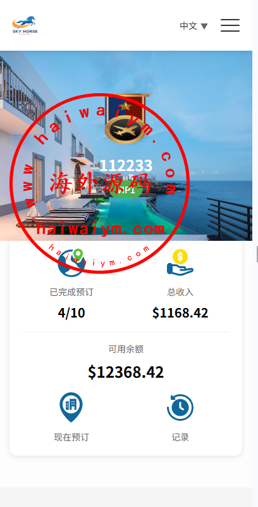This screenshot has height=507, width=258.
Task: Click the $1168.42 total income amount
Action: tap(180, 312)
